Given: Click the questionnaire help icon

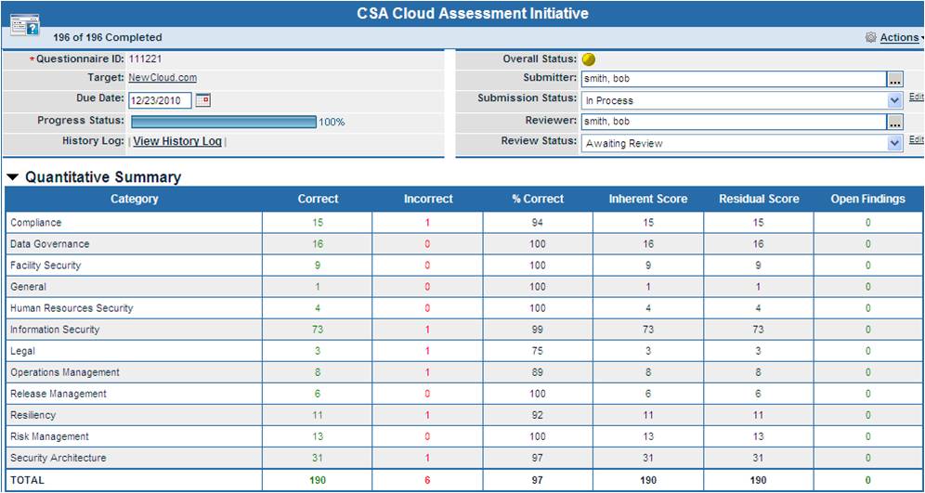Looking at the screenshot, I should tap(25, 25).
